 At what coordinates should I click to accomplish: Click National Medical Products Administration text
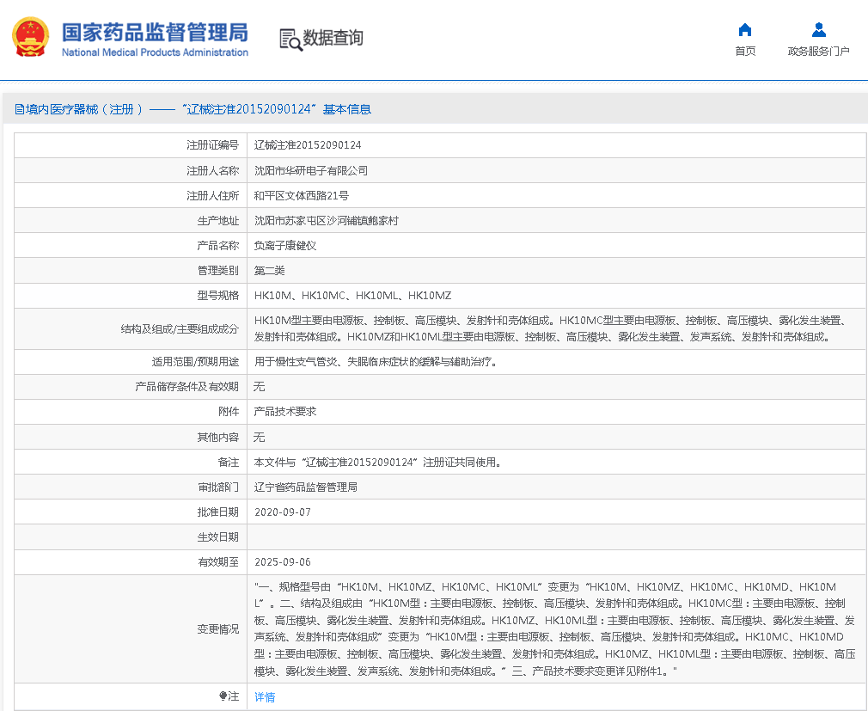click(x=155, y=52)
